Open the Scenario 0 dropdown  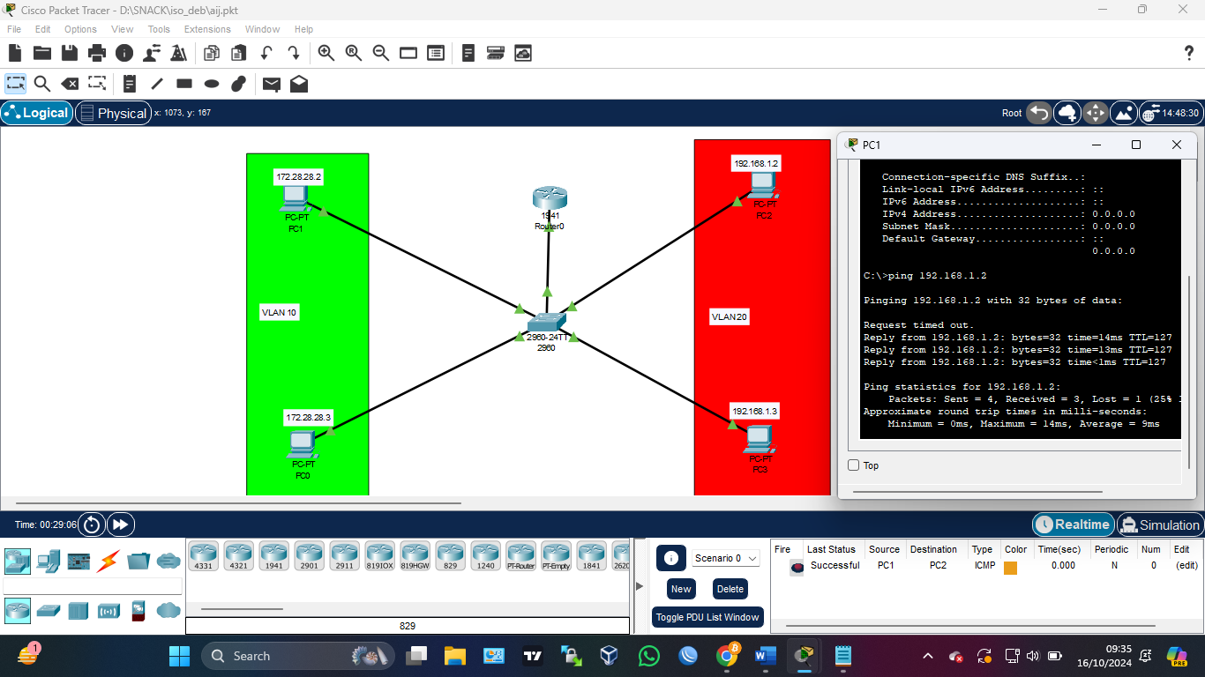tap(725, 558)
